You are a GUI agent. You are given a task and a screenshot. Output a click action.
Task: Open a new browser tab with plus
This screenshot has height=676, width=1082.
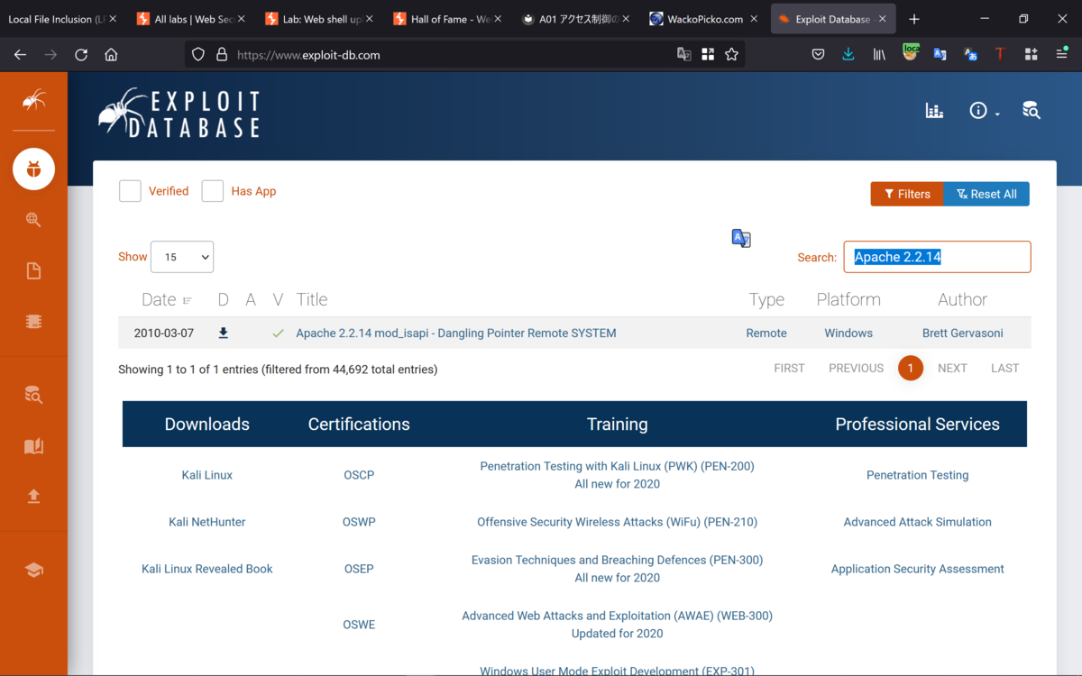pos(914,19)
